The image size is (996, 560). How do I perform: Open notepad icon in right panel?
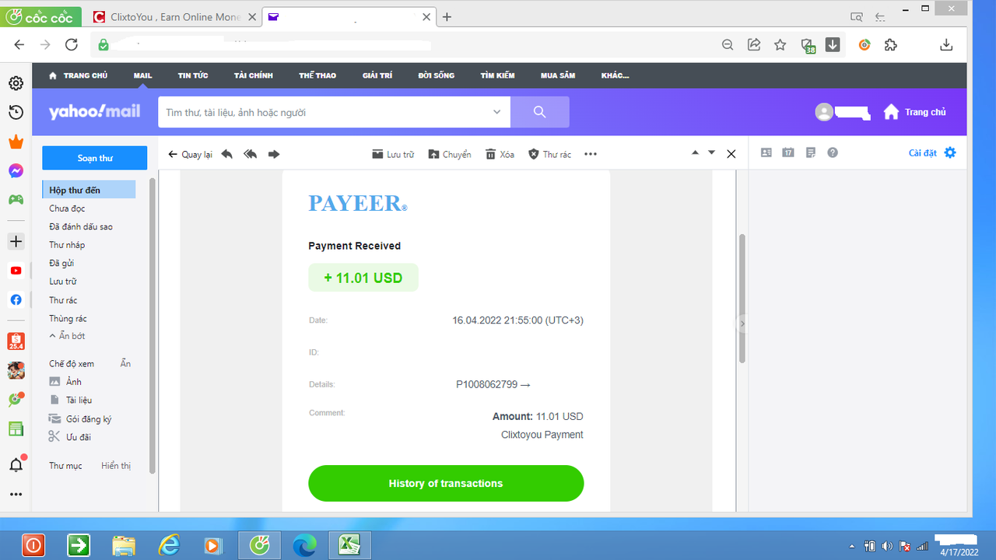pos(811,152)
